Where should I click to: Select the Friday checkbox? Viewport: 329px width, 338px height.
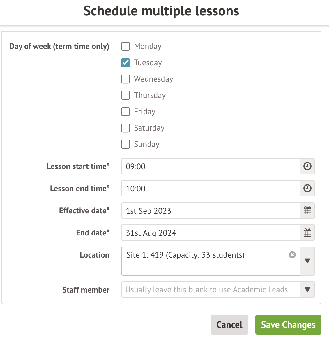point(125,112)
